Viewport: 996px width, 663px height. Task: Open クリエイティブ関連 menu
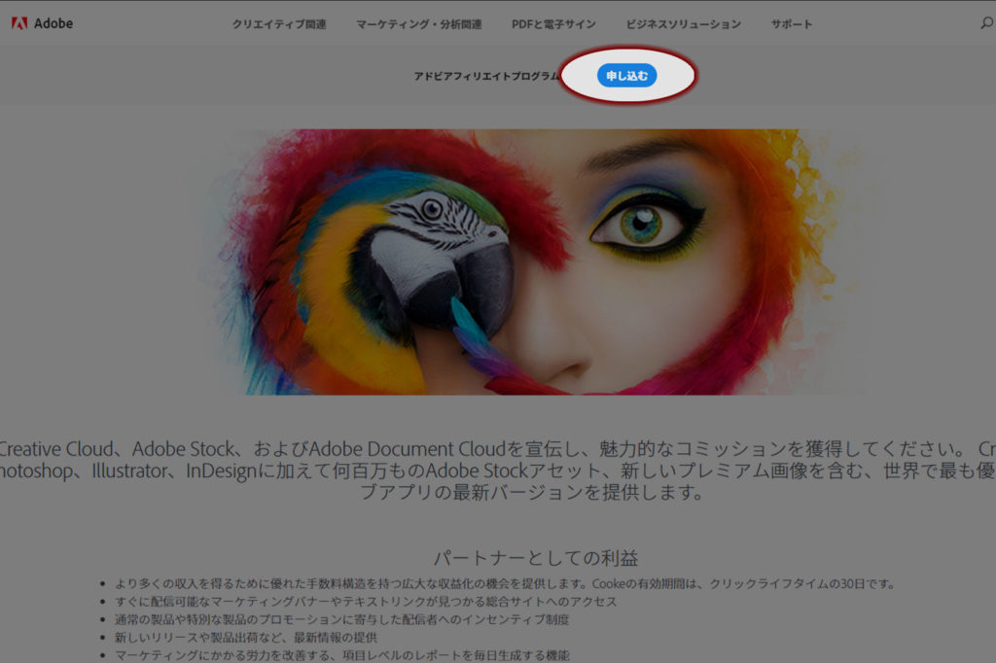pos(279,24)
